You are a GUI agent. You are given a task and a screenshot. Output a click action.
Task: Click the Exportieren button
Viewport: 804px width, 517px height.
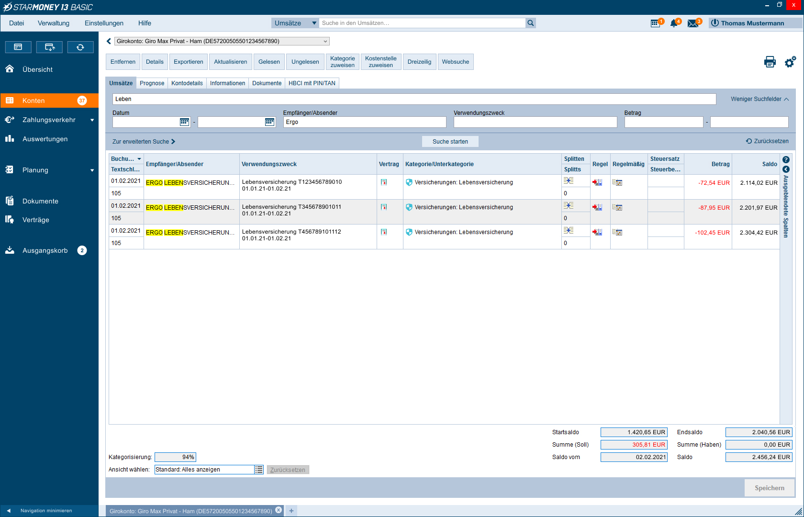(189, 62)
